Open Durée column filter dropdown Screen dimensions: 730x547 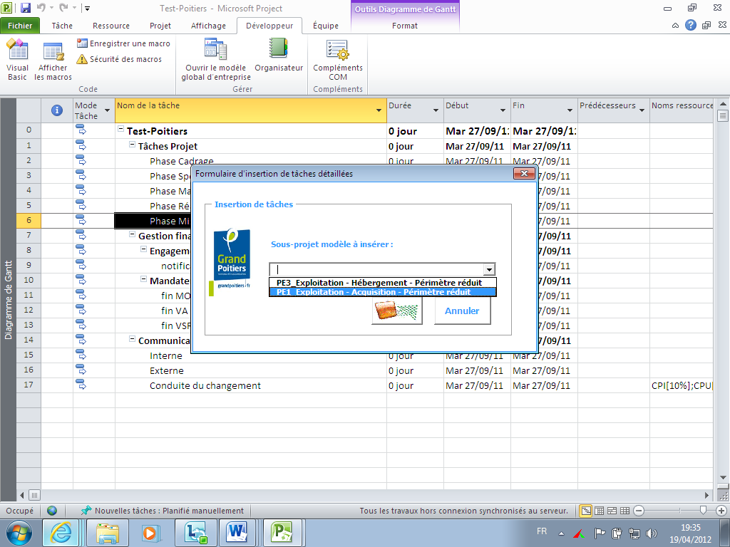(x=436, y=110)
